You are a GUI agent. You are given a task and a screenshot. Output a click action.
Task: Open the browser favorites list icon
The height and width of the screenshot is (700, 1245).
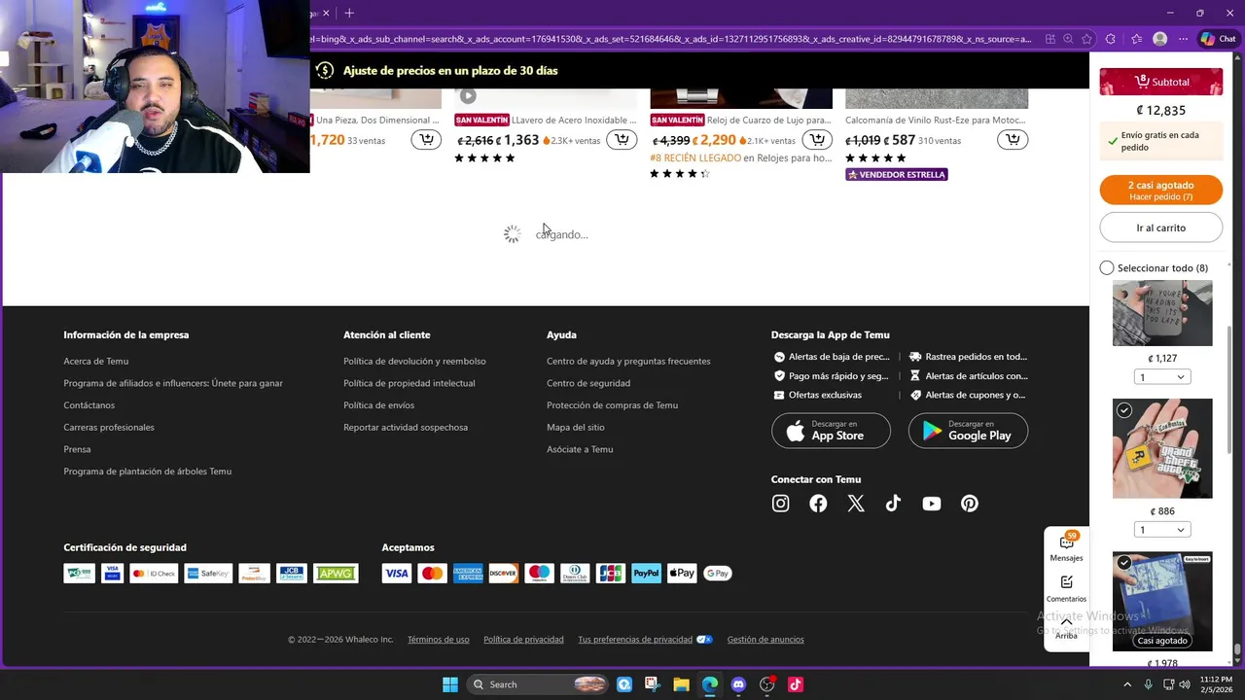(x=1136, y=39)
